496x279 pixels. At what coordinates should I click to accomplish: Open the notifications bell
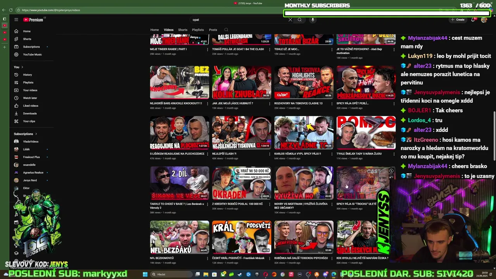click(473, 20)
